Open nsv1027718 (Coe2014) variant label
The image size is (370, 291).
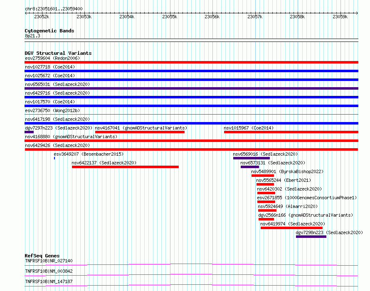click(50, 67)
